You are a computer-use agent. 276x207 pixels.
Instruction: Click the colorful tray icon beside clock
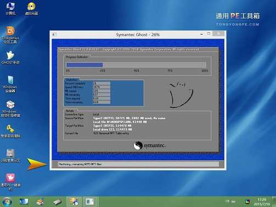pyautogui.click(x=247, y=202)
